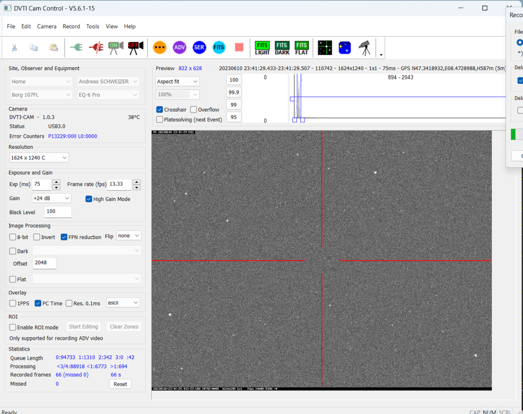Open the Aspect fit preview dropdown
Screen dimensions: 523x414
(x=177, y=81)
